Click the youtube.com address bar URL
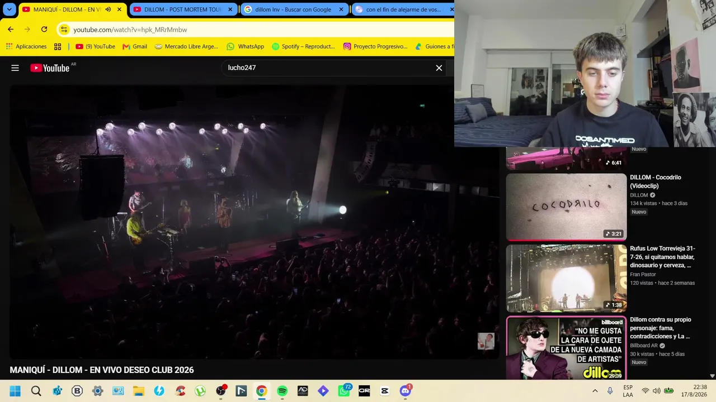716x402 pixels. (x=130, y=30)
